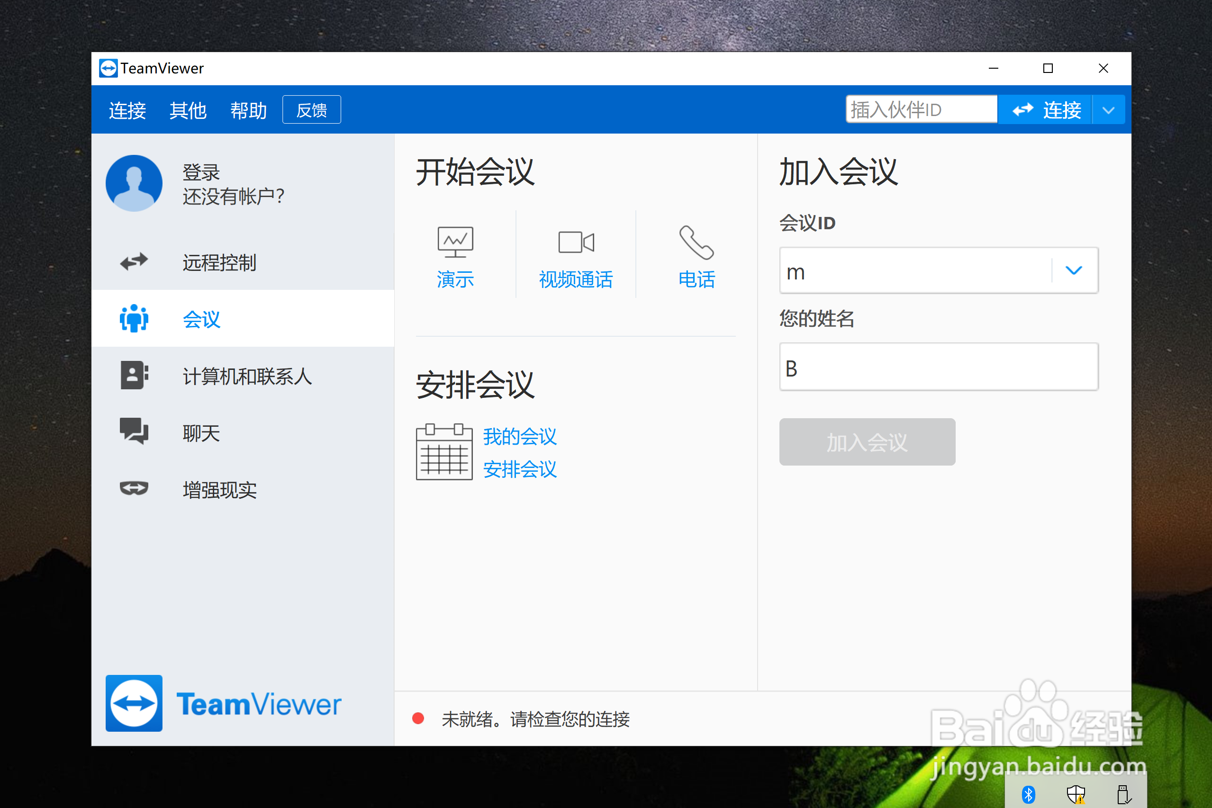Select 会议 in the sidebar
Image resolution: width=1212 pixels, height=808 pixels.
243,318
